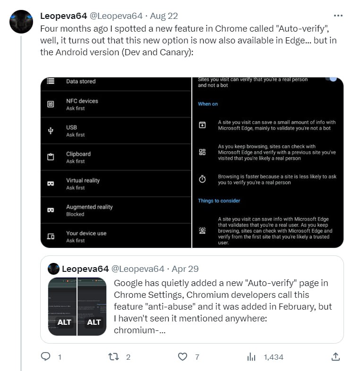The height and width of the screenshot is (371, 352).
Task: Click the Clipboard icon in settings screenshot
Action: (51, 157)
